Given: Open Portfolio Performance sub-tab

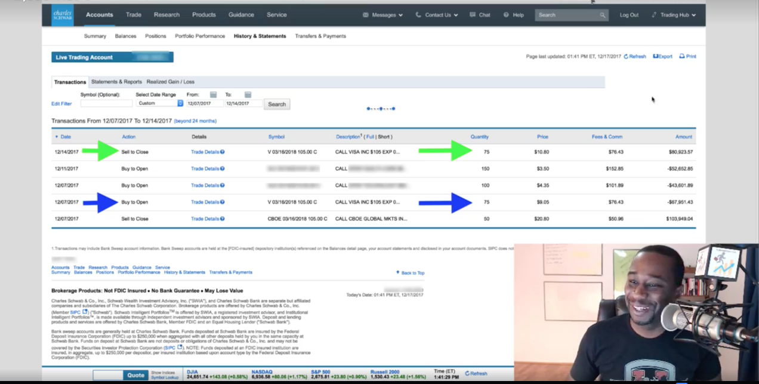Looking at the screenshot, I should pyautogui.click(x=200, y=36).
